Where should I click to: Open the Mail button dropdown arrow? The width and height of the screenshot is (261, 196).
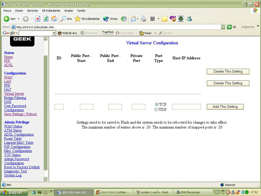(138, 19)
